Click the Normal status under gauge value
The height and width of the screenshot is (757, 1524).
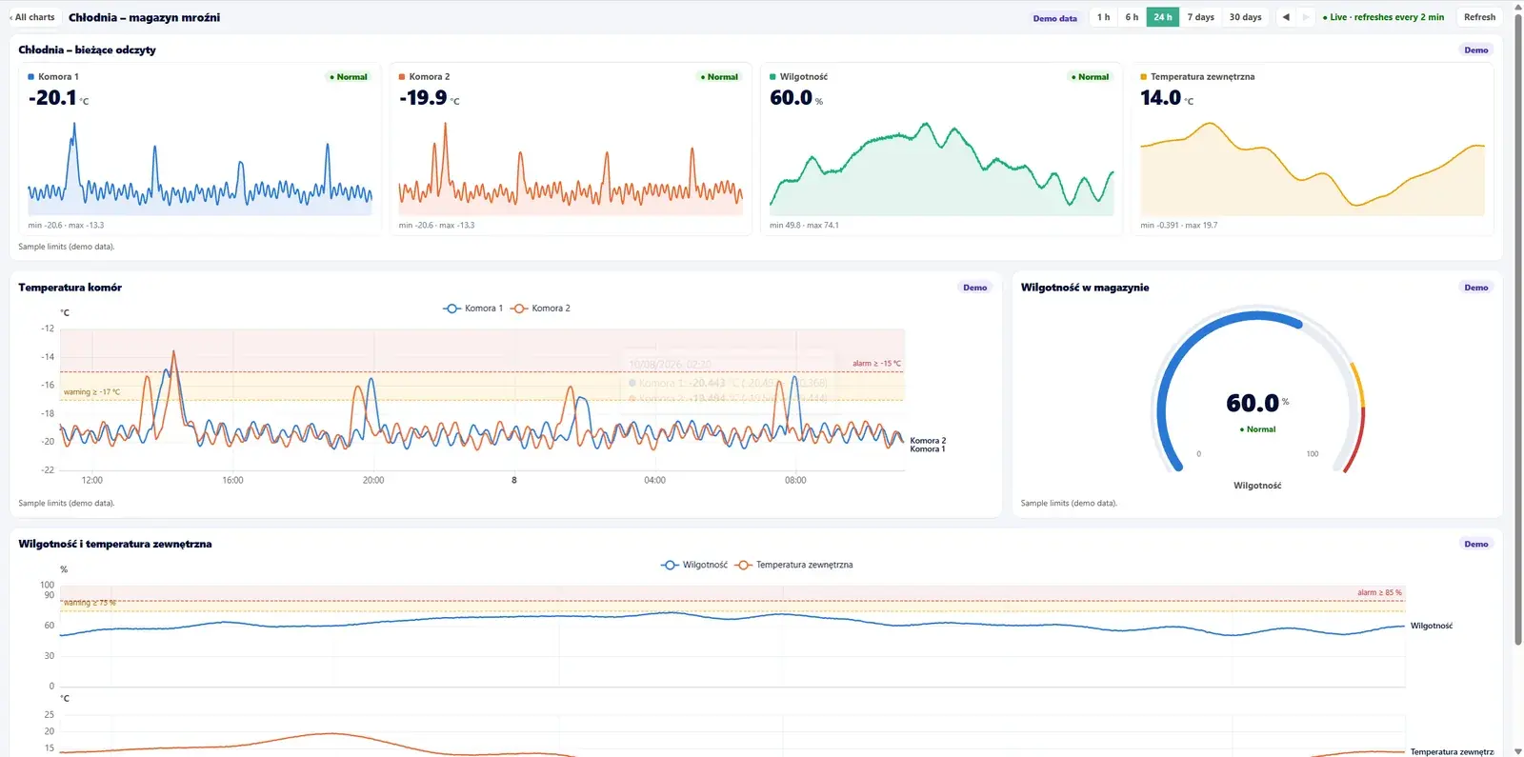1257,429
